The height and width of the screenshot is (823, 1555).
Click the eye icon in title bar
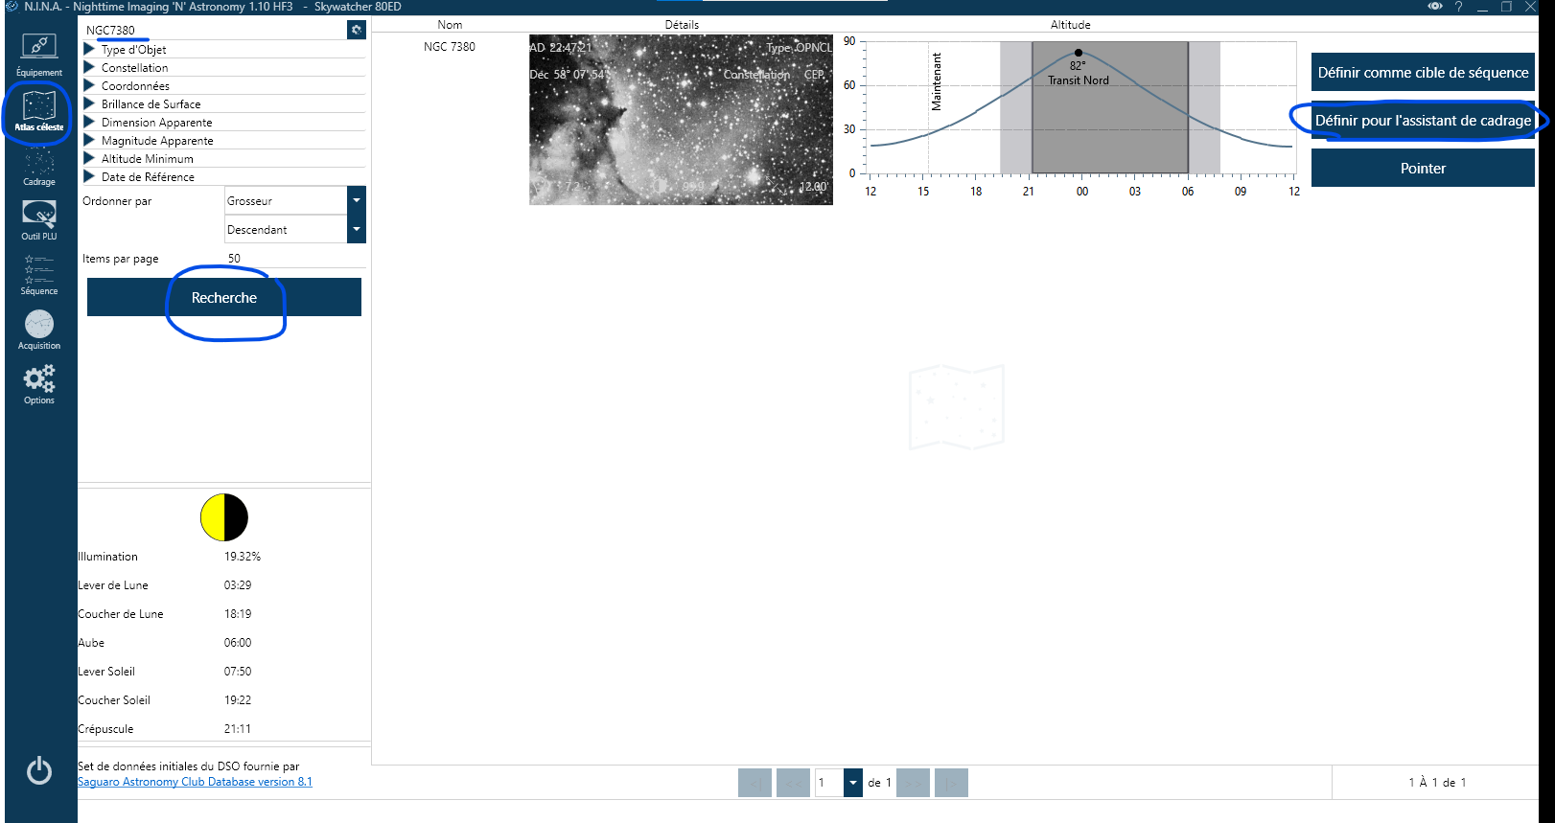click(1435, 7)
